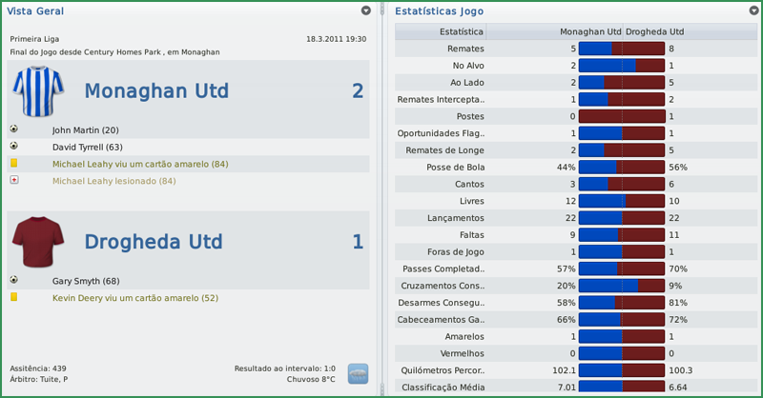The width and height of the screenshot is (763, 398).
Task: Click the injury cross icon for Michael Leahy
Action: pos(14,181)
